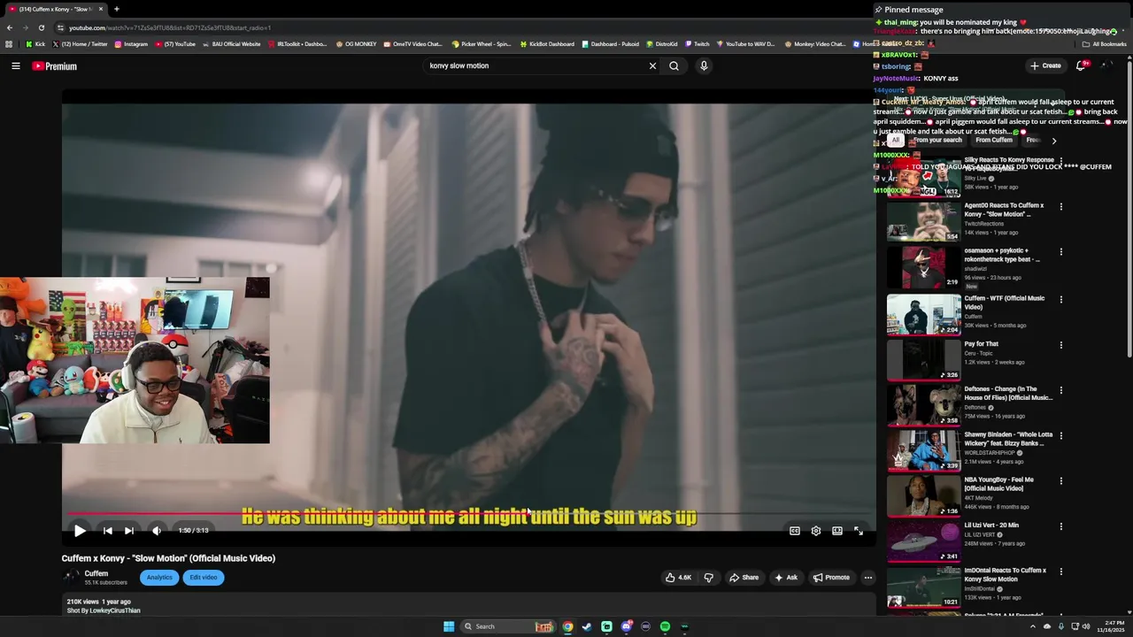This screenshot has height=637, width=1133.
Task: Open the DistroKid bookmark
Action: pos(662,43)
